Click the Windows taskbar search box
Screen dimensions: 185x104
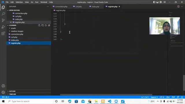[x=30, y=101]
